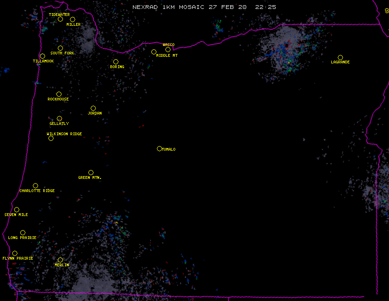The height and width of the screenshot is (301, 389).
Task: Select the Tillamook station marker
Action: point(42,56)
